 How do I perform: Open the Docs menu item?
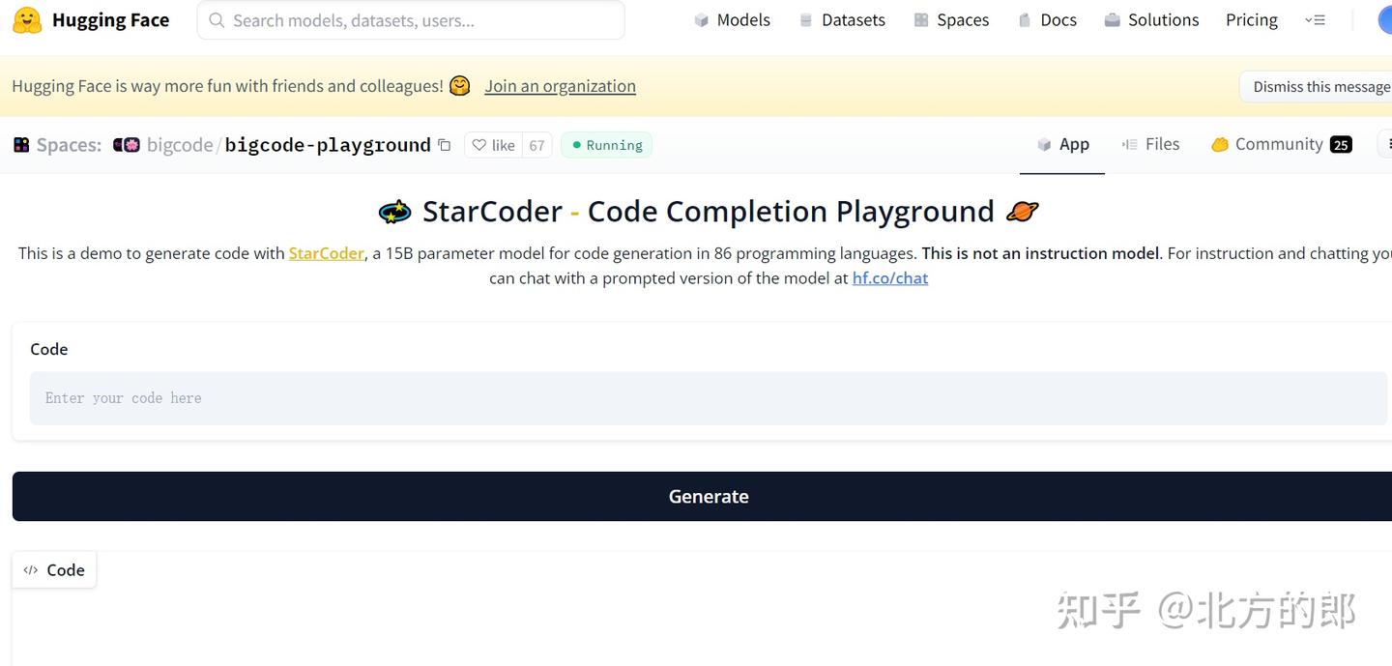(x=1048, y=19)
